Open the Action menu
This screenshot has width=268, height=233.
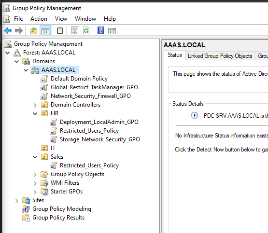pos(39,19)
